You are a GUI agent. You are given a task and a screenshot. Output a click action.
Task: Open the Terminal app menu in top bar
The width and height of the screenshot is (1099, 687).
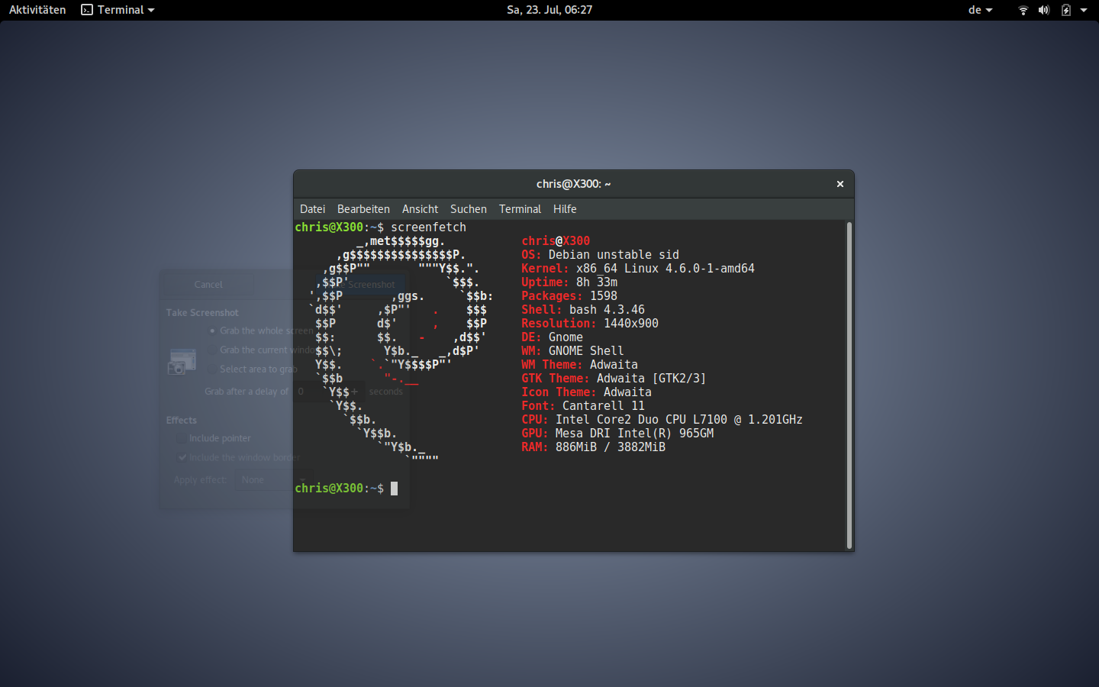tap(118, 10)
